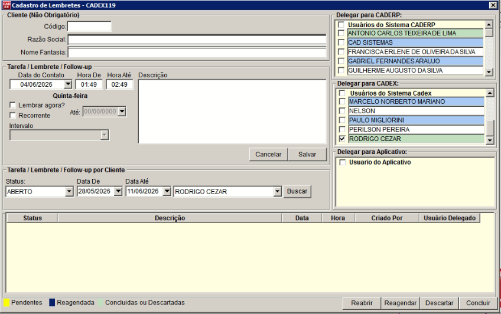Tick GABRIEL FERNANDES ARAUJO checkbox
This screenshot has width=501, height=314.
point(341,61)
